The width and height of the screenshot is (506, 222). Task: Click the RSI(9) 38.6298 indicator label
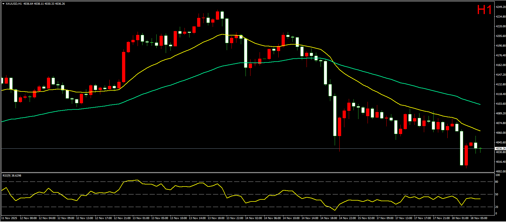pyautogui.click(x=12, y=175)
